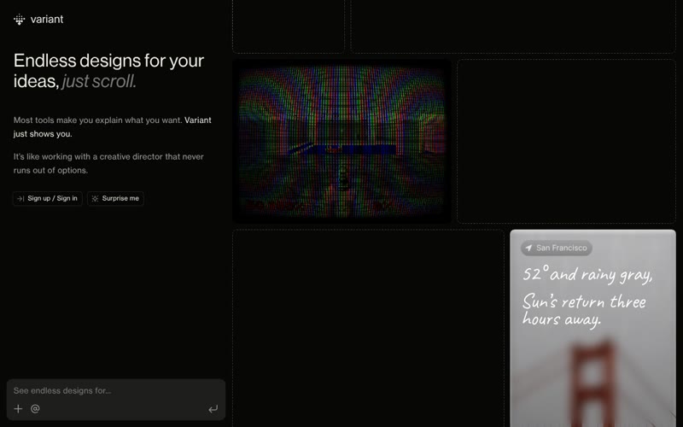Open the San Francisco weather card design
The width and height of the screenshot is (683, 427).
[x=593, y=328]
